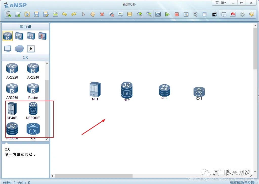Select the firewall device category
Screen dimensions: 259x184
tap(42, 36)
